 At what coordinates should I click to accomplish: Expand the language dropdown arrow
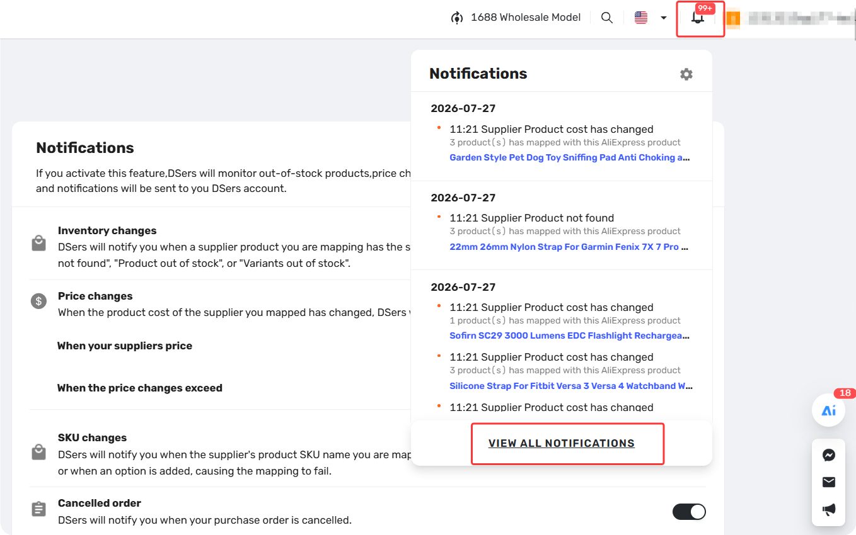pyautogui.click(x=664, y=18)
